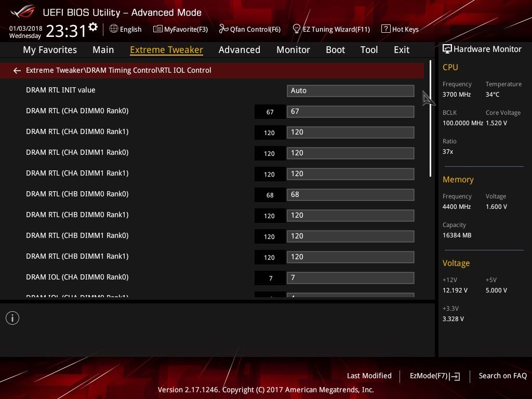The height and width of the screenshot is (399, 532).
Task: Click BCLK 100.0000 MHz value
Action: pyautogui.click(x=463, y=123)
